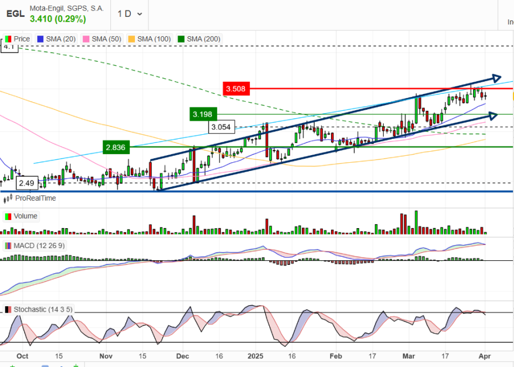Image resolution: width=514 pixels, height=367 pixels.
Task: Toggle the Price legend item
Action: pyautogui.click(x=18, y=39)
